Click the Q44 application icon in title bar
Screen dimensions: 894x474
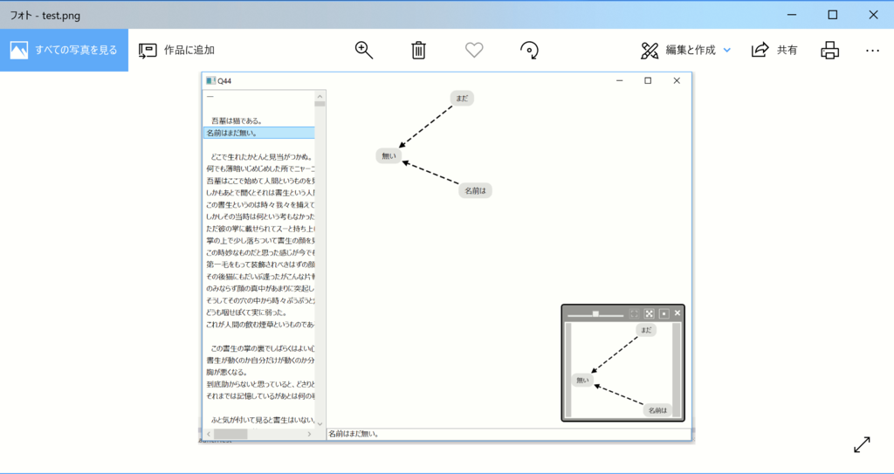pos(210,81)
